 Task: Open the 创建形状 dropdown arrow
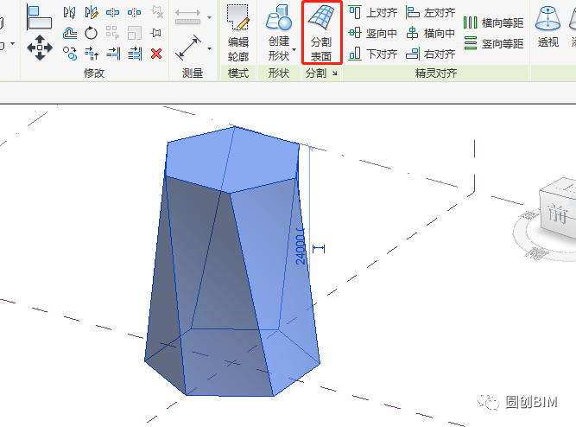tap(294, 49)
